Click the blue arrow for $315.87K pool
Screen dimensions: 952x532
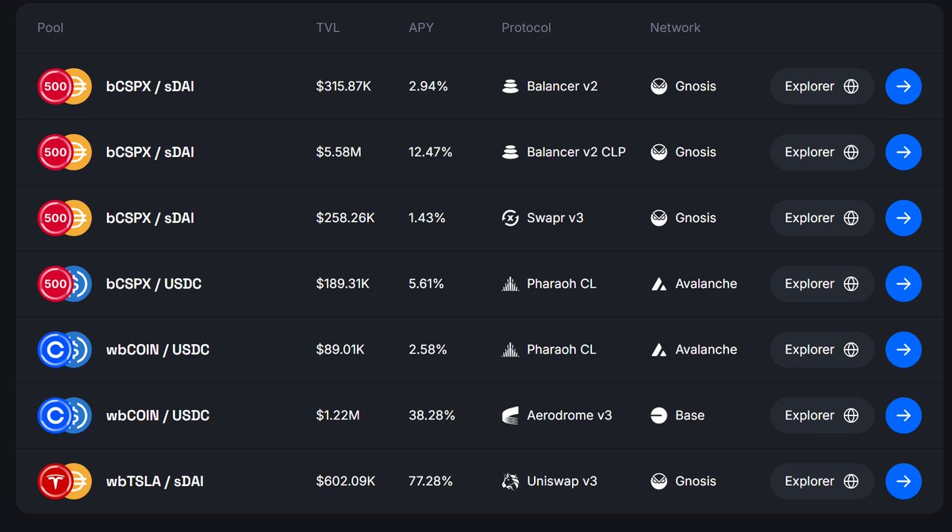coord(904,86)
